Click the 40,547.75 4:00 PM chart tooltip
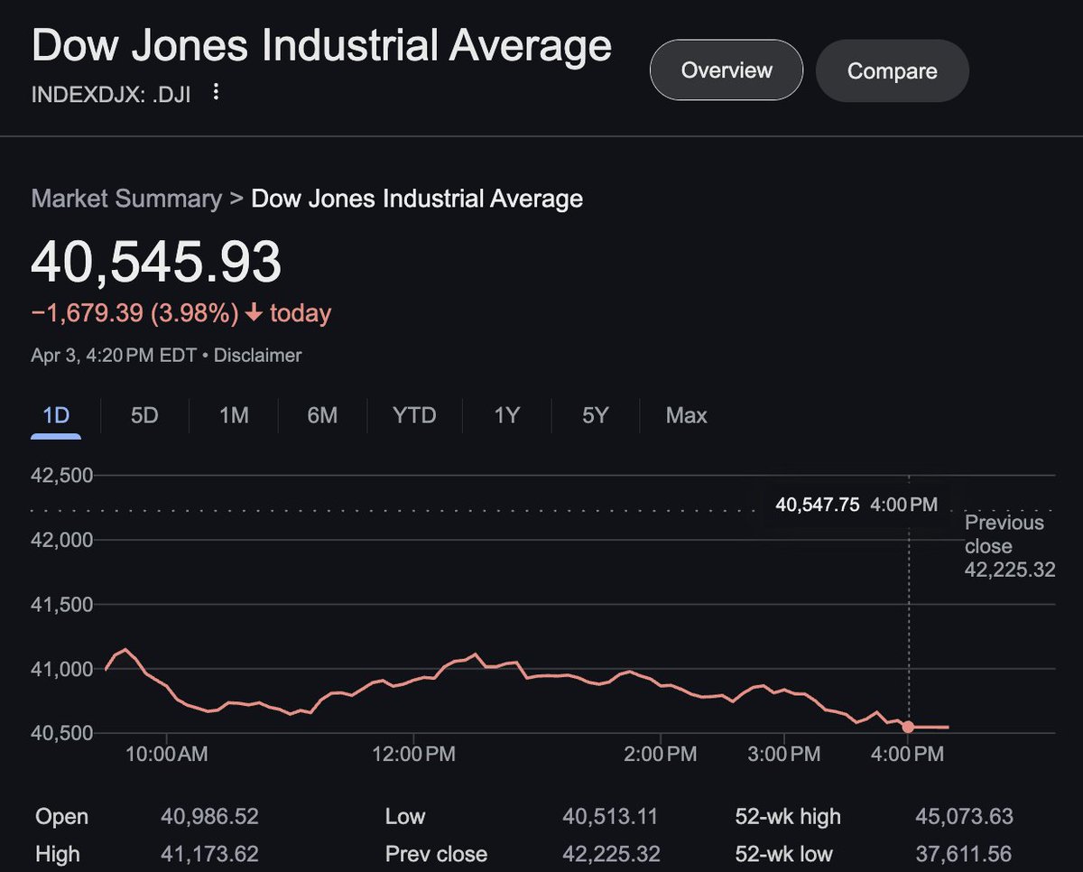Viewport: 1083px width, 872px height. [856, 505]
